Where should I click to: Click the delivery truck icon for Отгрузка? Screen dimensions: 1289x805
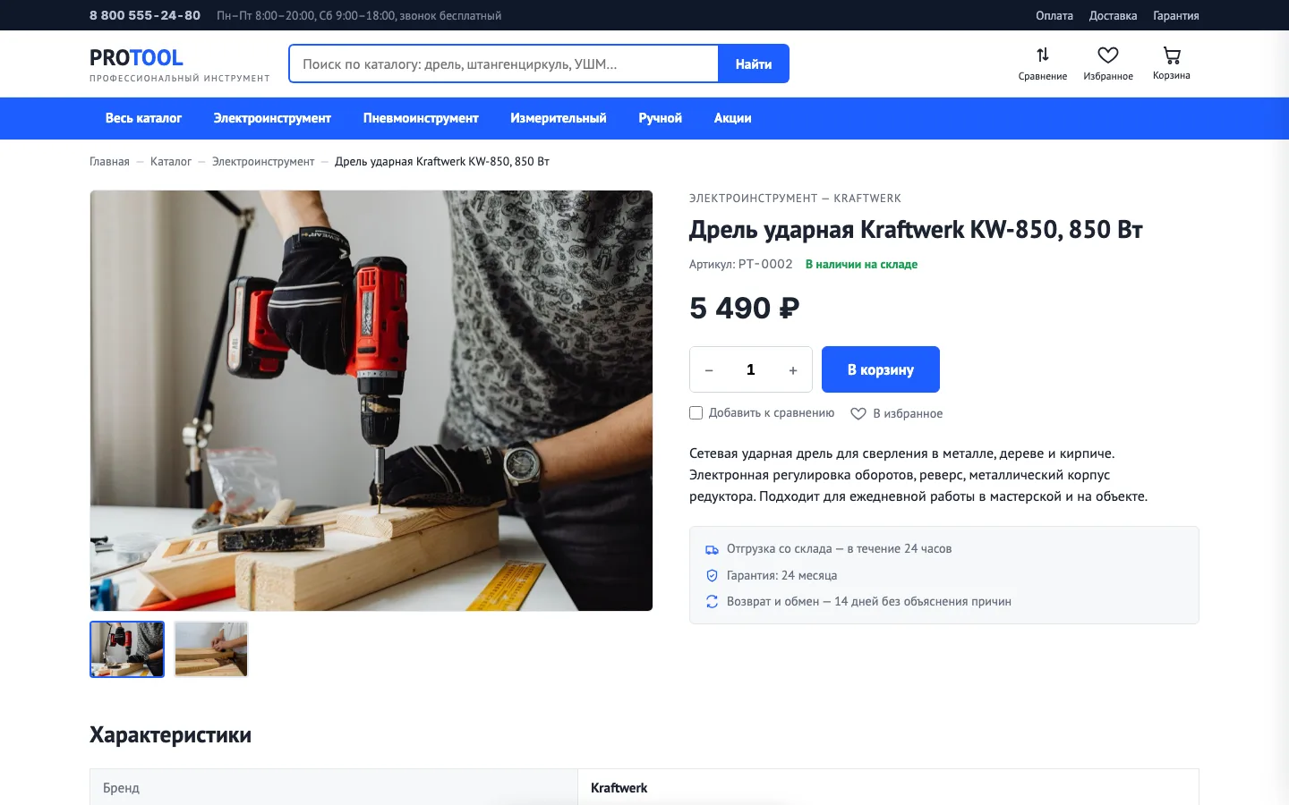pyautogui.click(x=712, y=549)
